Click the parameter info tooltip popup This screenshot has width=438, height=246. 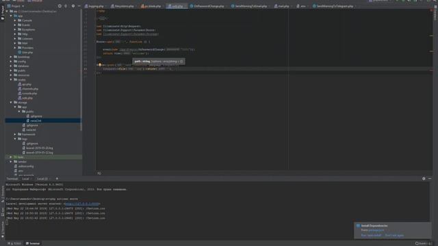pyautogui.click(x=158, y=61)
